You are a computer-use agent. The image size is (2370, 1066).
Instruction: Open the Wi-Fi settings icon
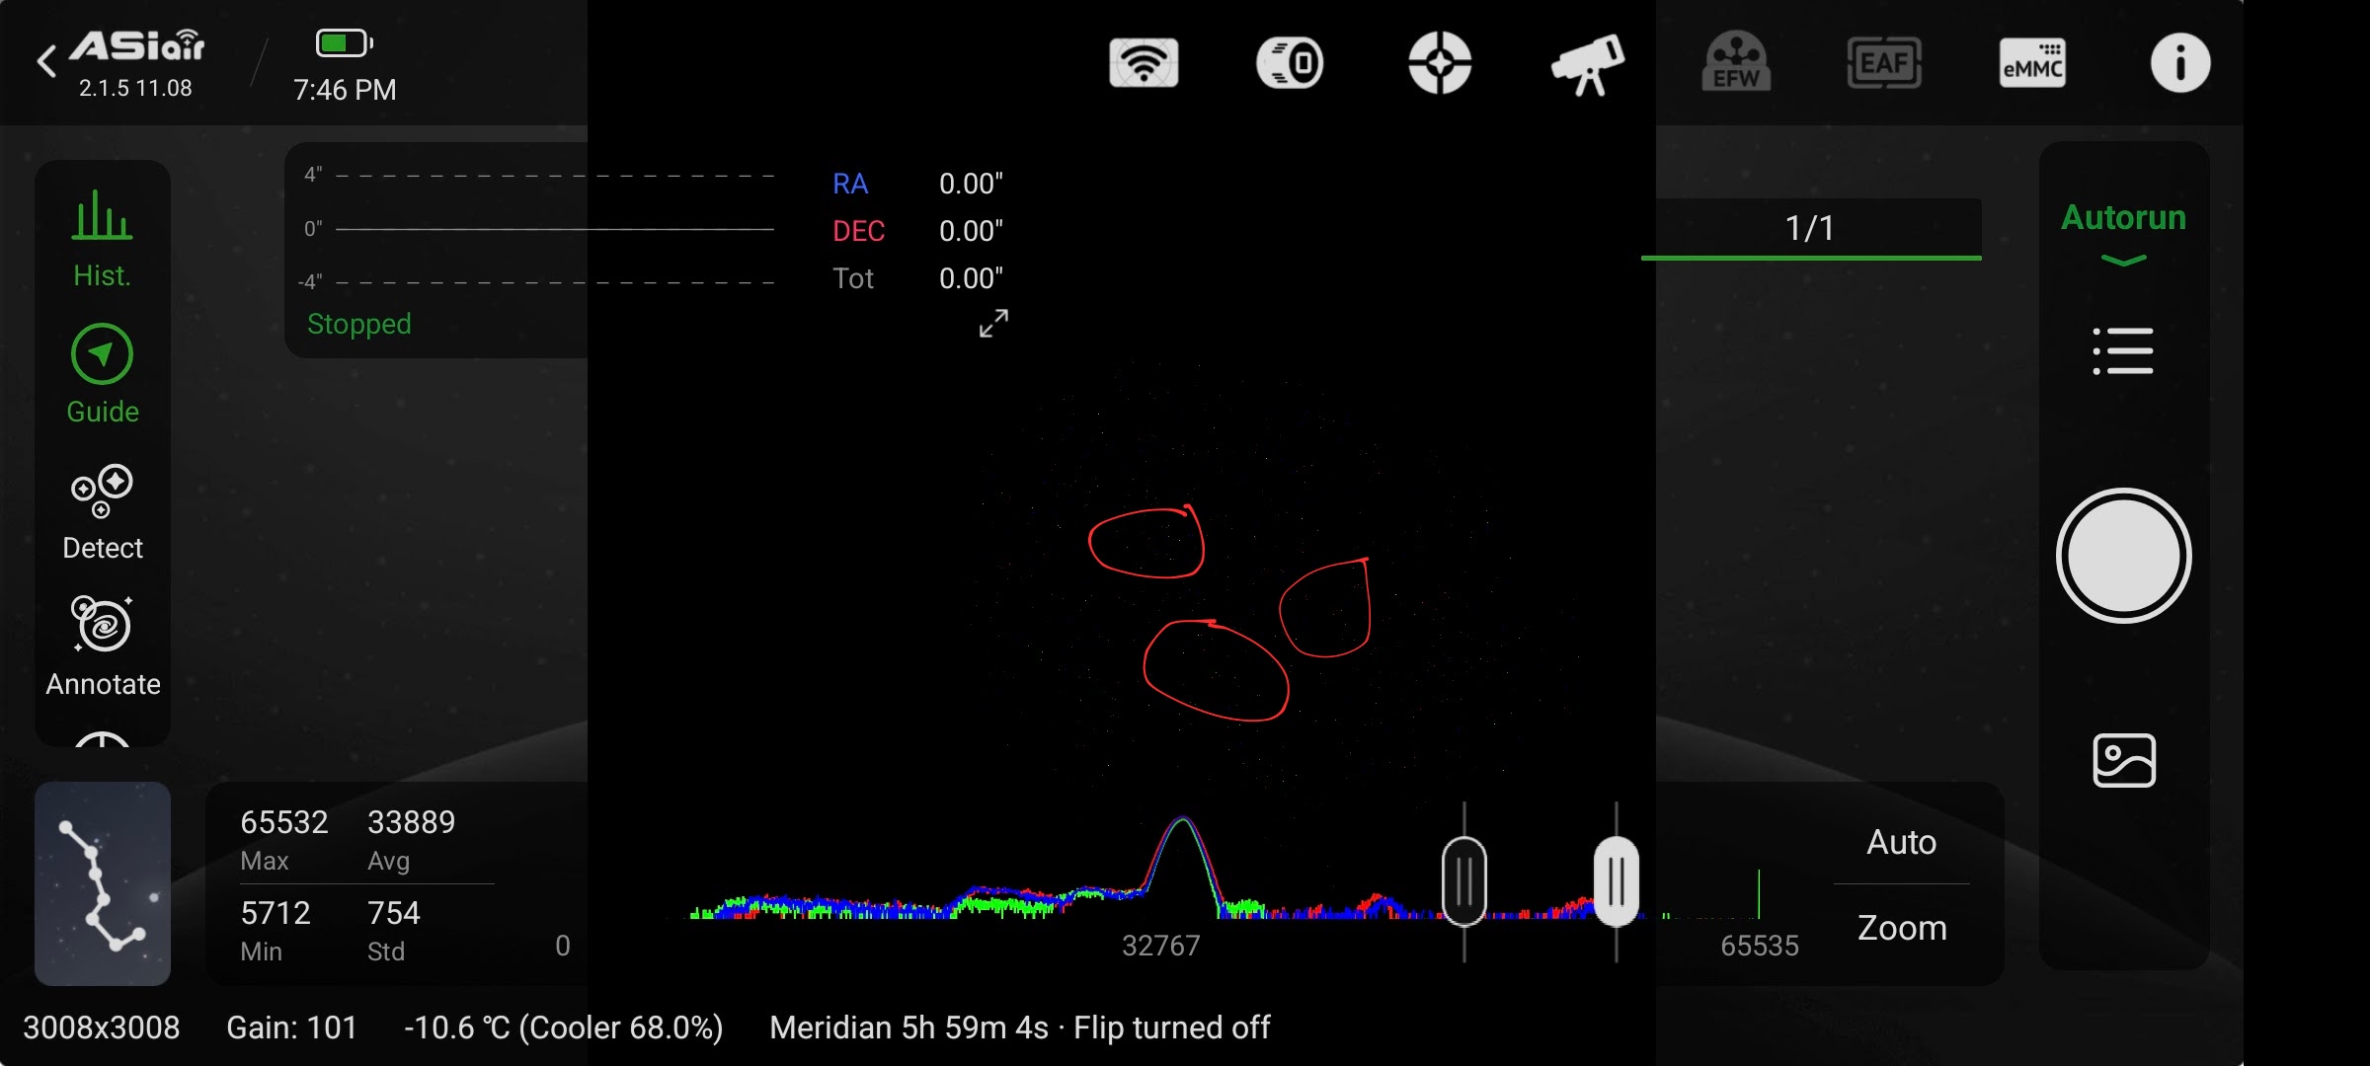tap(1144, 63)
